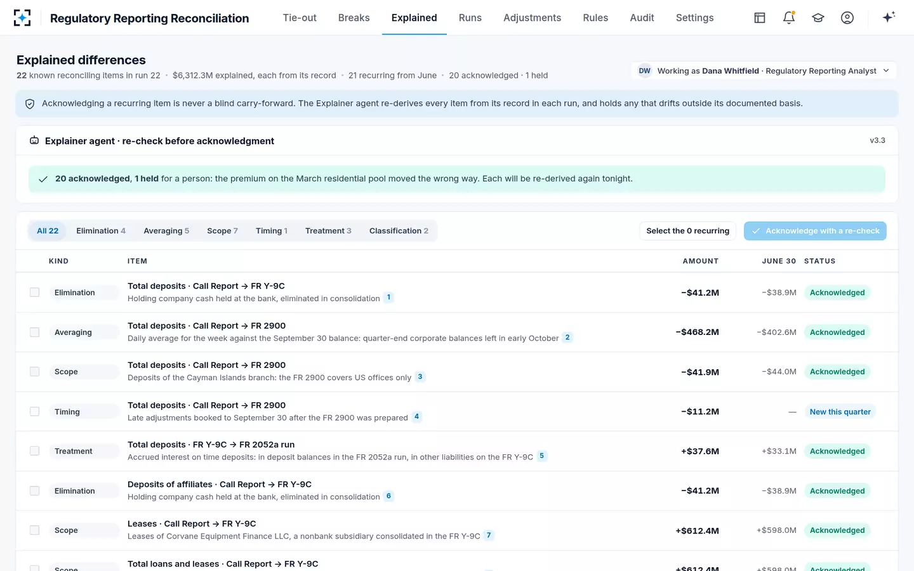Viewport: 914px width, 571px height.
Task: Click footnote badge 7 on Leases row
Action: 489,535
